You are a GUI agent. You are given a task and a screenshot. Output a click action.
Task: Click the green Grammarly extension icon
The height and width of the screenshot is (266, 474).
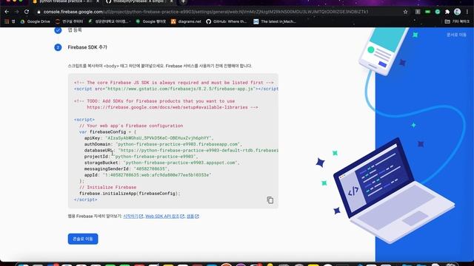[x=438, y=12]
